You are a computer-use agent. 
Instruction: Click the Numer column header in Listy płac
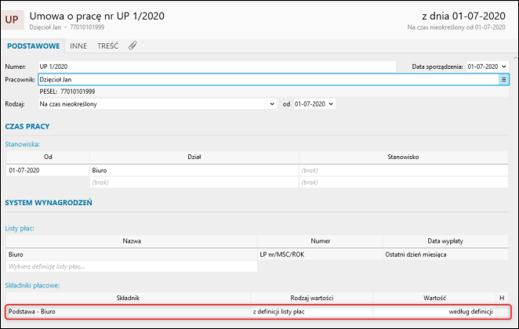tap(320, 241)
